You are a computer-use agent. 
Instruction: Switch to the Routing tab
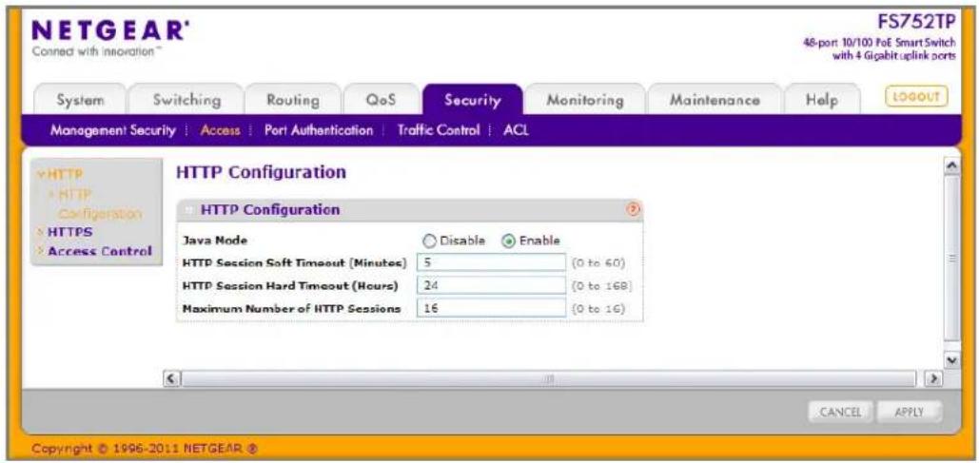pyautogui.click(x=293, y=100)
